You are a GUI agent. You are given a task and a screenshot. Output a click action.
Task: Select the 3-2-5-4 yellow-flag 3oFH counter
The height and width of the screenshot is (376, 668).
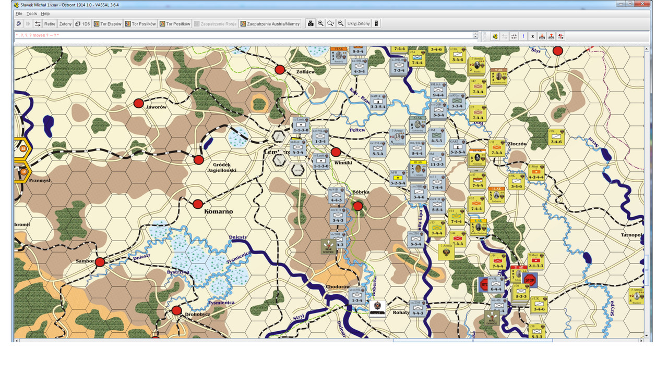tap(398, 179)
